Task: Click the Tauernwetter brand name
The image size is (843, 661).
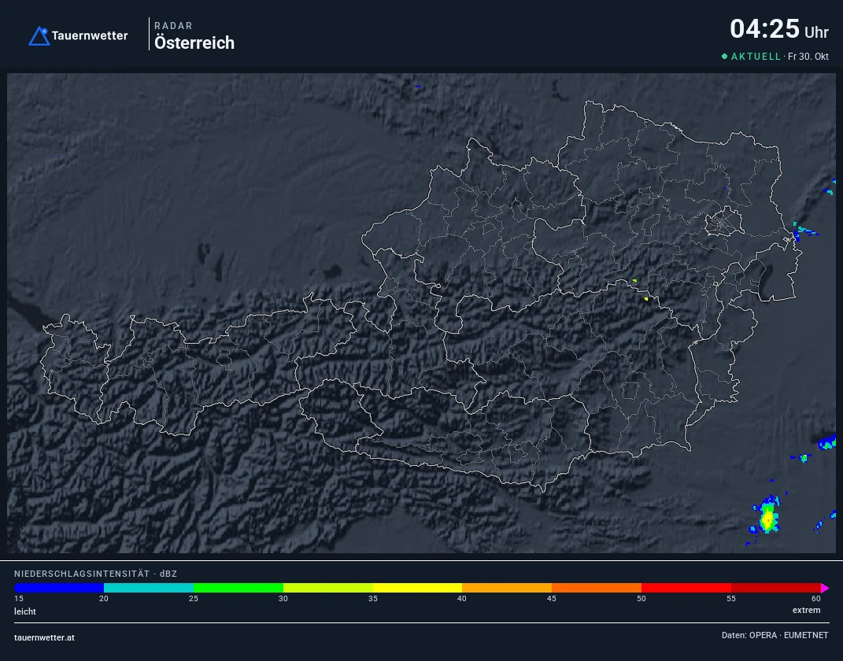Action: click(x=90, y=36)
